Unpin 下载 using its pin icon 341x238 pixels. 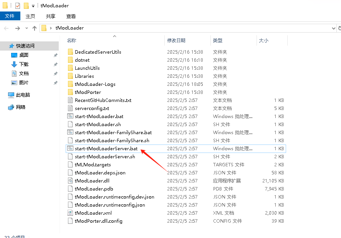tap(55, 64)
